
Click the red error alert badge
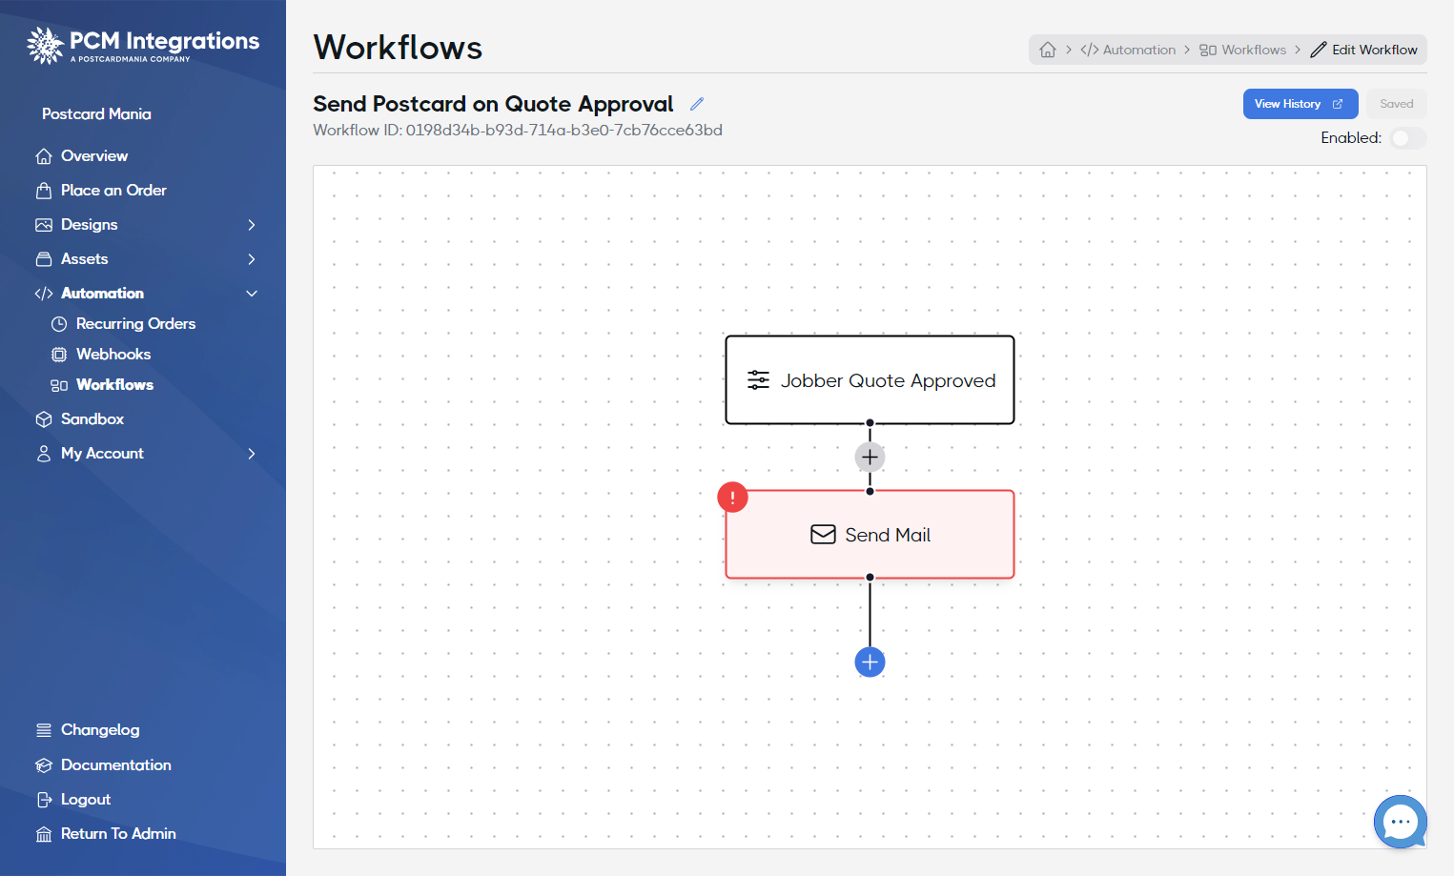click(x=732, y=497)
